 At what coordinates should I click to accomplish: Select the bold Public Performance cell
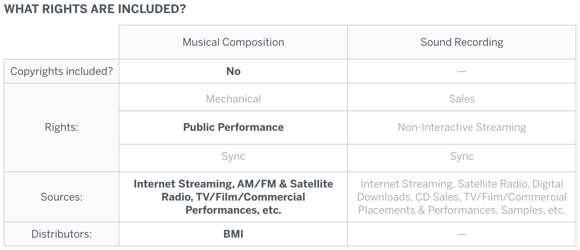(233, 127)
